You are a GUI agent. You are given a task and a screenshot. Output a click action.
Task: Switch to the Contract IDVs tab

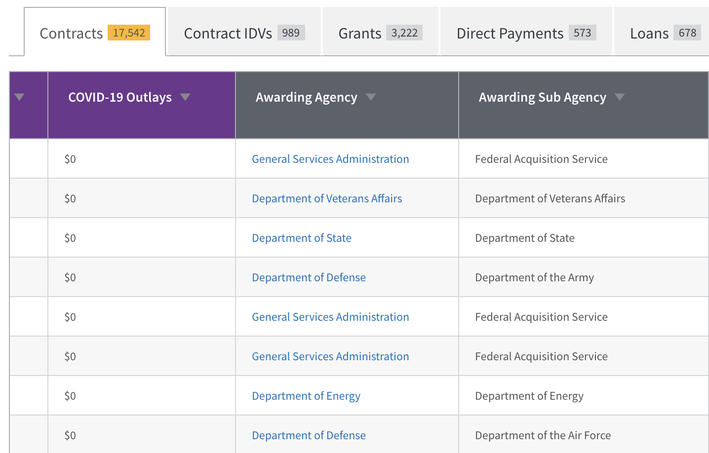click(244, 32)
